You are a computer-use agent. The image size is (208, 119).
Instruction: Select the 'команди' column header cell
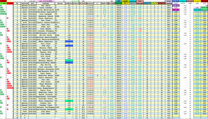46,3
